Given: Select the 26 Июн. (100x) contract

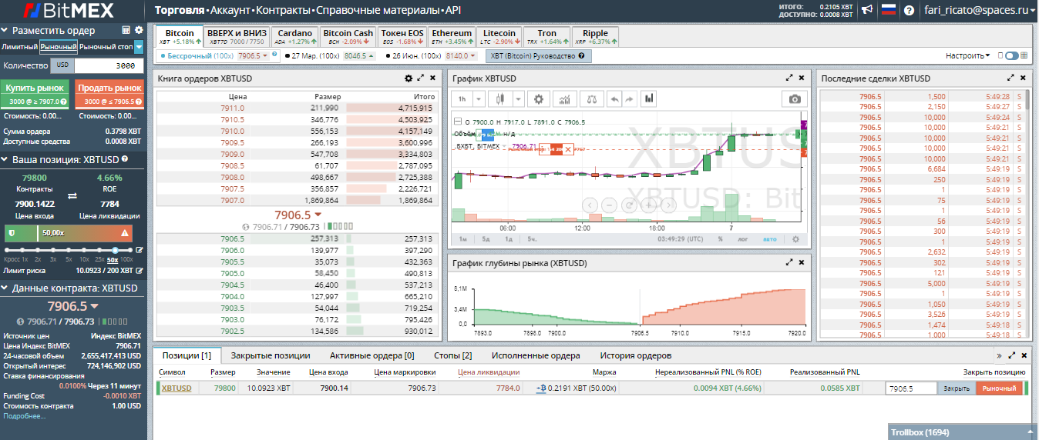Looking at the screenshot, I should [x=432, y=56].
